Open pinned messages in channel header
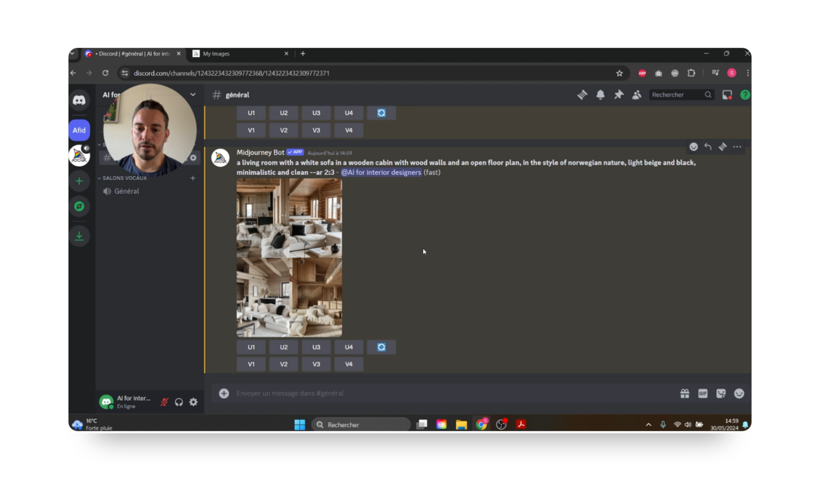 coord(618,95)
